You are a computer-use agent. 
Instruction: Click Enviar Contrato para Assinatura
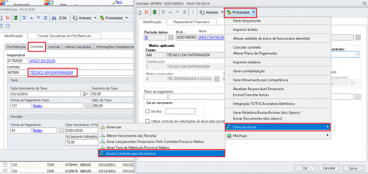[x=161, y=153]
